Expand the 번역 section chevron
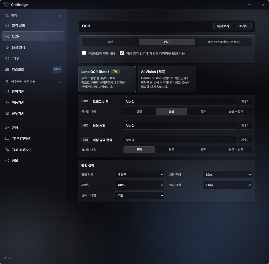The image size is (269, 264). point(60,15)
